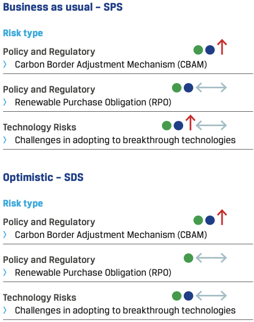This screenshot has width=254, height=322.
Task: Click the green dot in SPS RPO row
Action: 177,88
